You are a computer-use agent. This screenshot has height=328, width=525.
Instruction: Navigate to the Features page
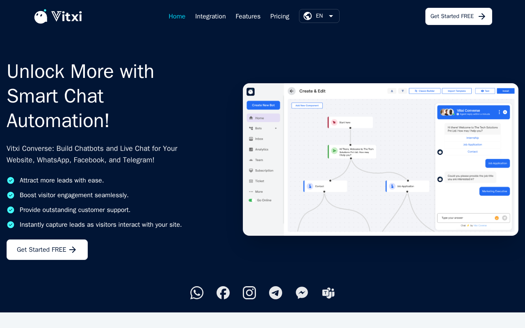(x=248, y=16)
